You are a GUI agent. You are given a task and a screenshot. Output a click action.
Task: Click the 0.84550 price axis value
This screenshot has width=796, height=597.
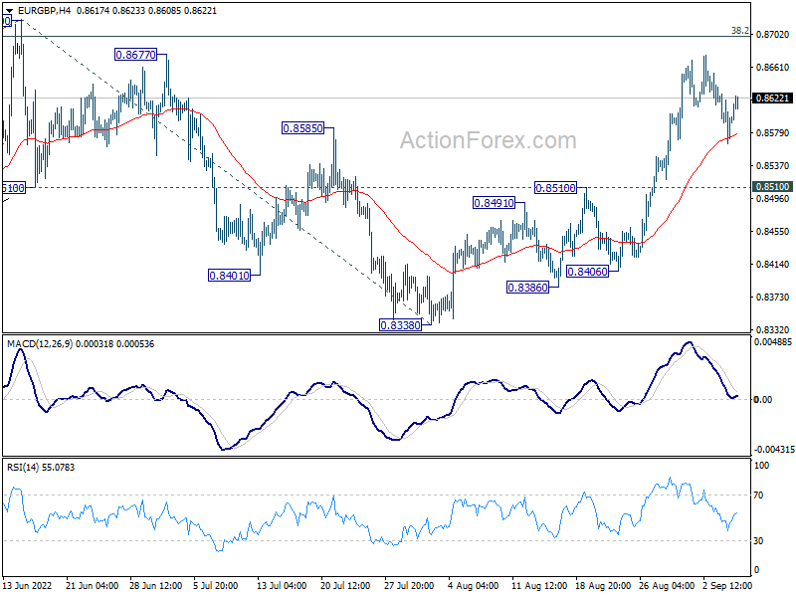[773, 231]
